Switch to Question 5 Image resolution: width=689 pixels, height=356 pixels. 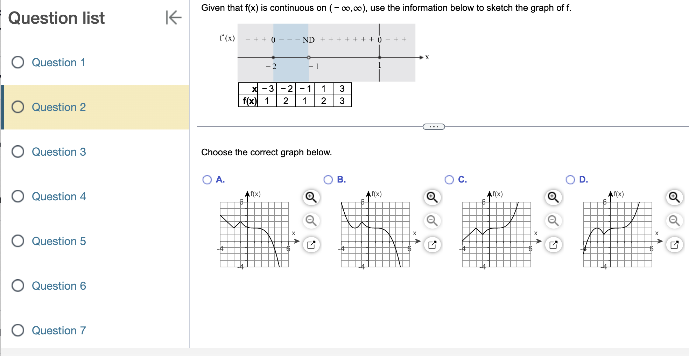58,241
